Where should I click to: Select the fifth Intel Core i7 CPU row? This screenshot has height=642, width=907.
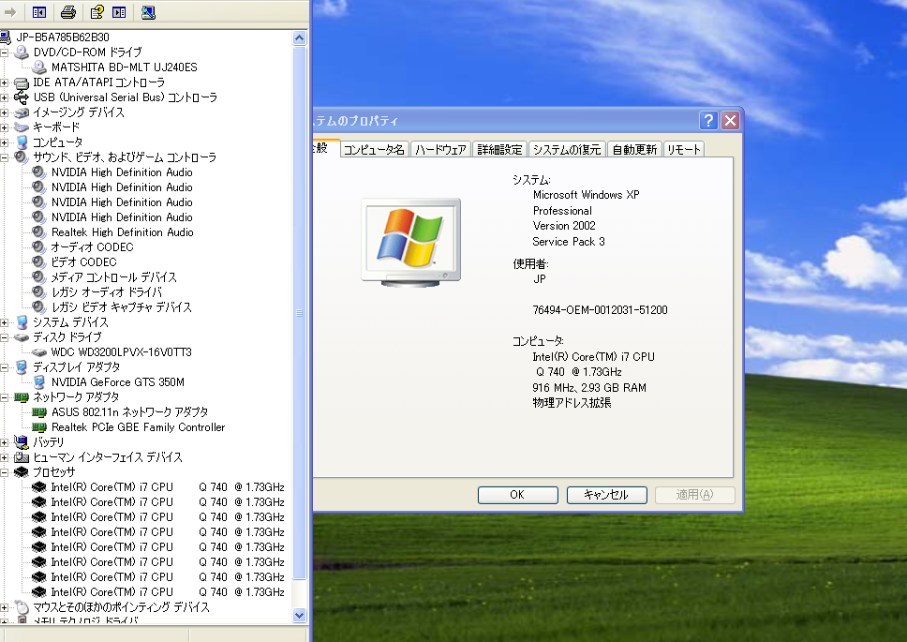(168, 547)
